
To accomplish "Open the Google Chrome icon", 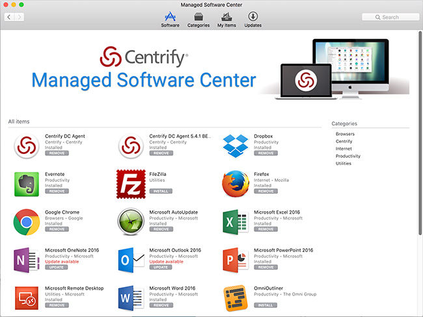I will click(x=27, y=222).
